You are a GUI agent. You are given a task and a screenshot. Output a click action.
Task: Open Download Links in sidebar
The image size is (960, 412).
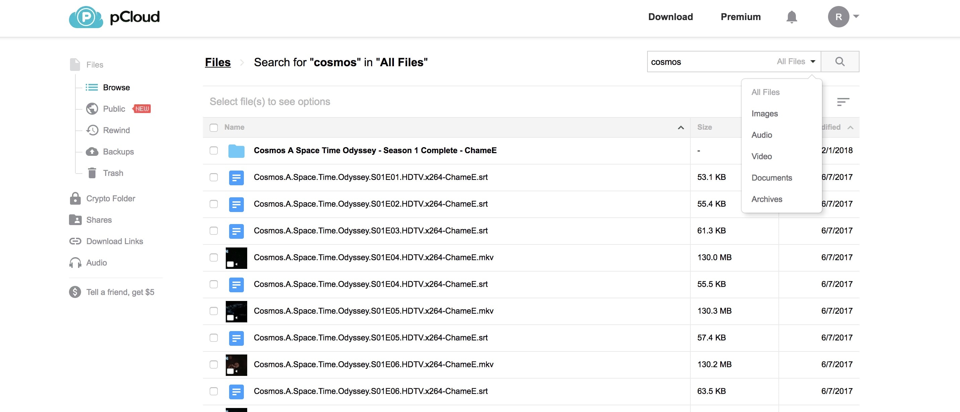(x=115, y=241)
